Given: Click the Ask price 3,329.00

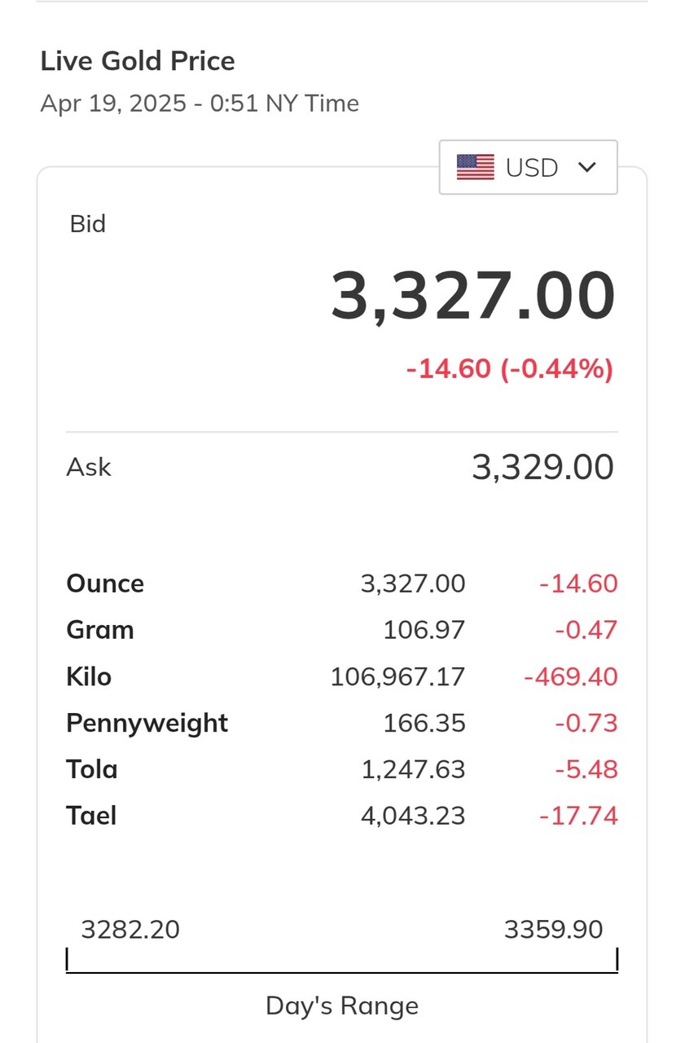Looking at the screenshot, I should 542,468.
